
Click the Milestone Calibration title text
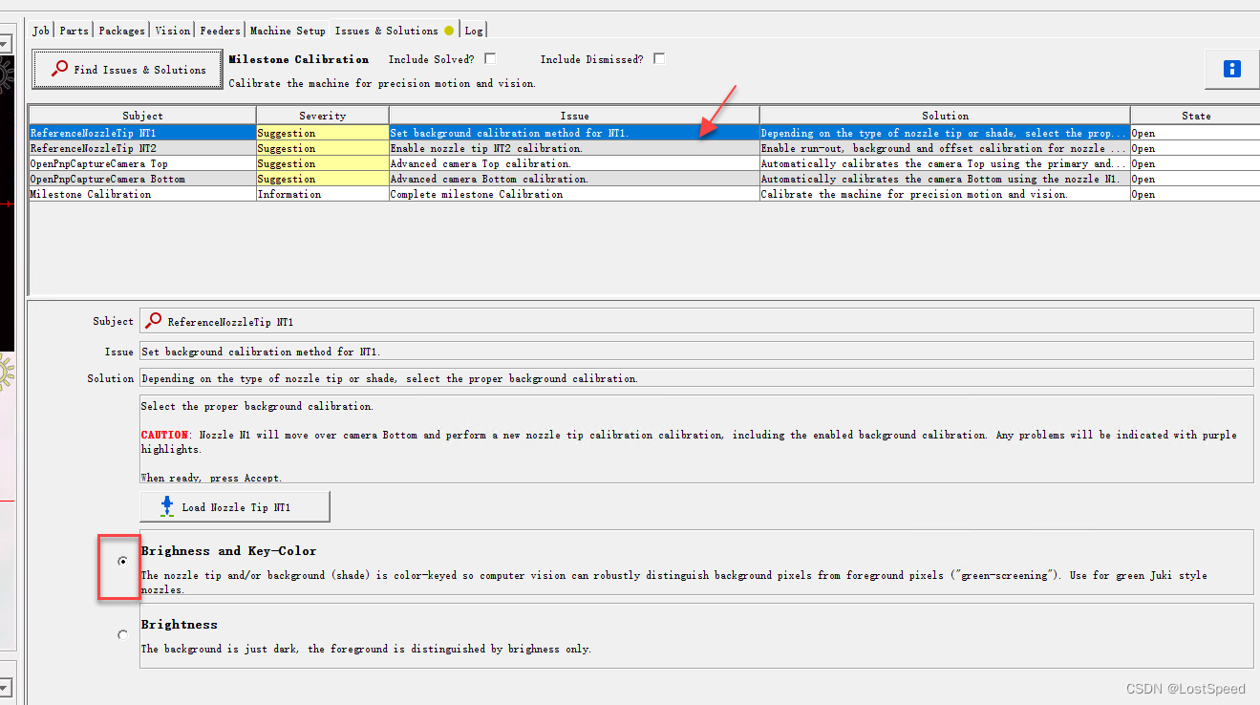[x=299, y=59]
